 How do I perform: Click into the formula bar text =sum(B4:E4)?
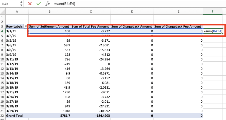(65, 4)
